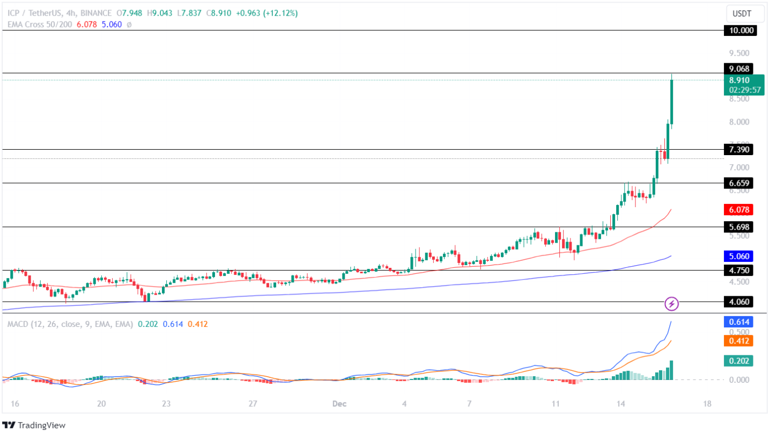This screenshot has width=770, height=431.
Task: Click the 18 date label on time axis
Action: 707,404
